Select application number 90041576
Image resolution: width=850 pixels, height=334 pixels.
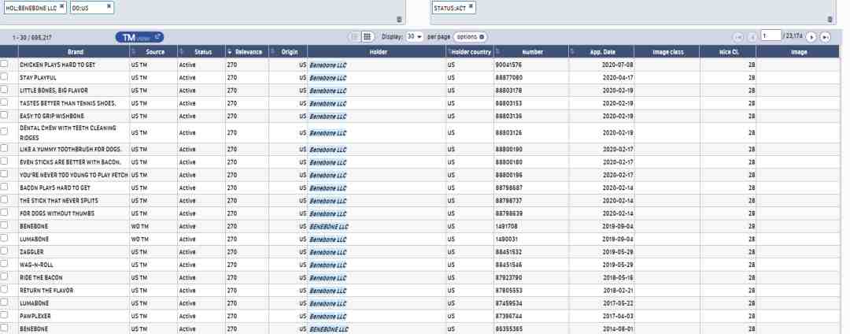(508, 65)
